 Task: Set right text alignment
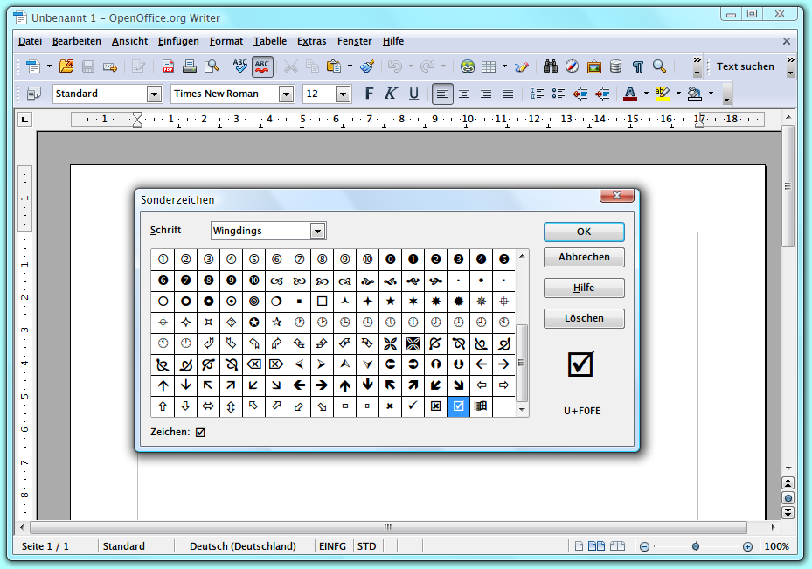point(486,94)
